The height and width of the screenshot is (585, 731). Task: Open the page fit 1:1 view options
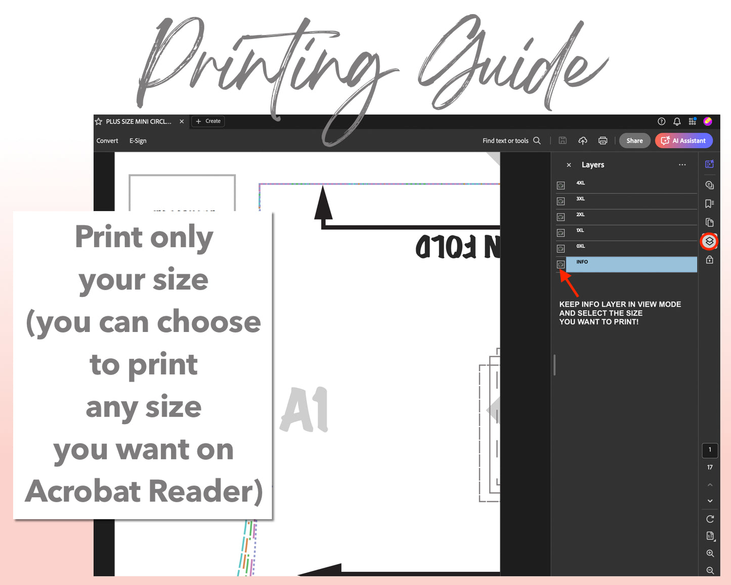click(x=710, y=536)
